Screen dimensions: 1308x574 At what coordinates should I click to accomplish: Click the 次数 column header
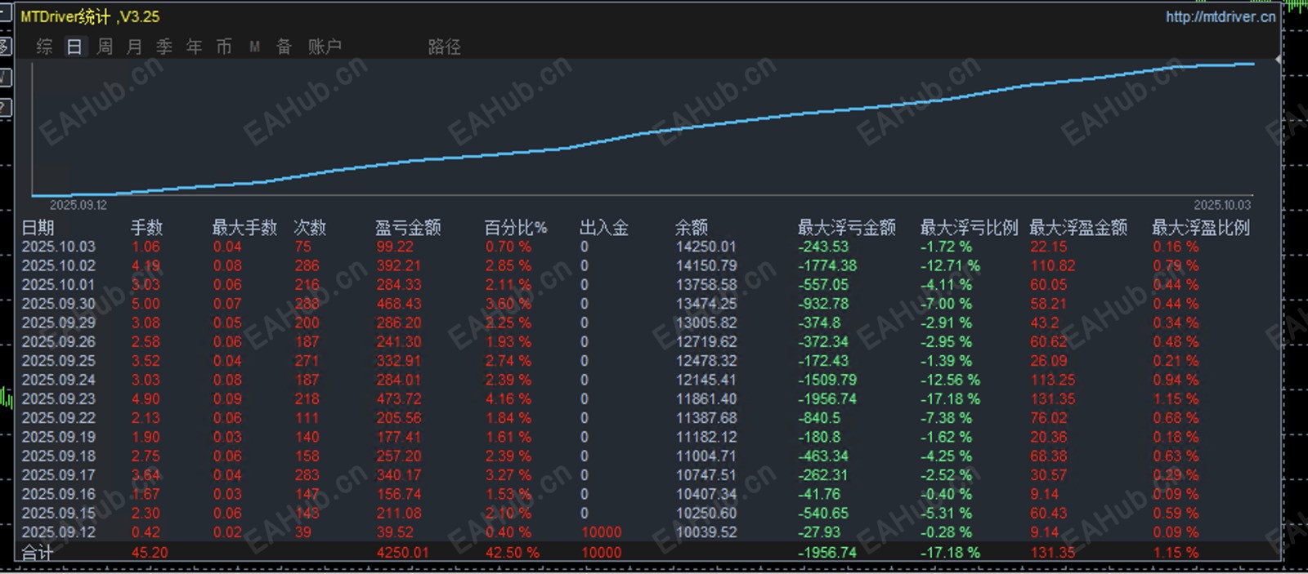click(310, 228)
